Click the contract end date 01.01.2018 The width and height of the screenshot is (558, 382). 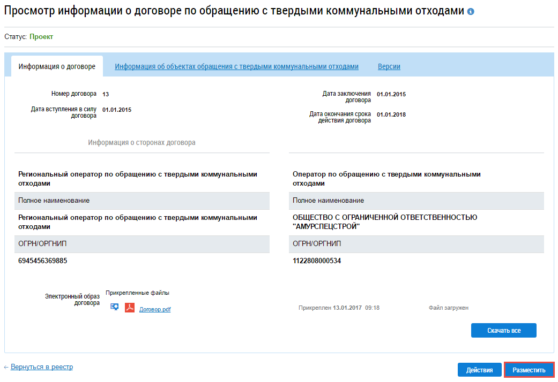[x=391, y=114]
